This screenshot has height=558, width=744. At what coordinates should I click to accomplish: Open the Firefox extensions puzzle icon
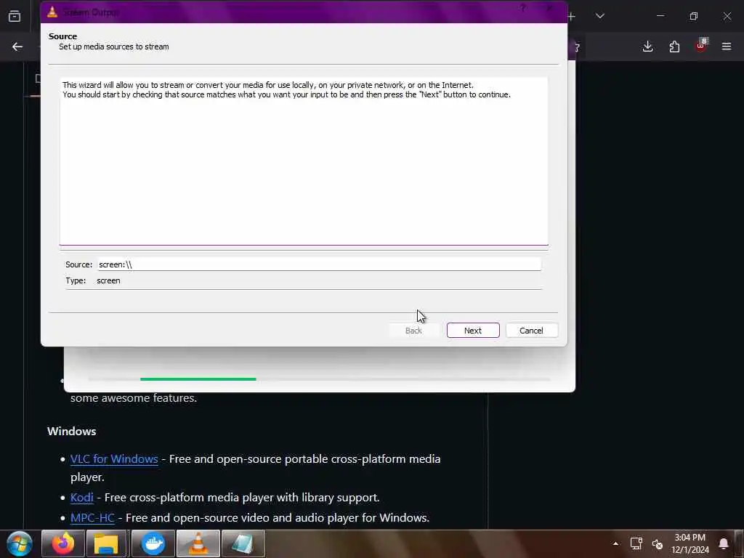pos(674,46)
